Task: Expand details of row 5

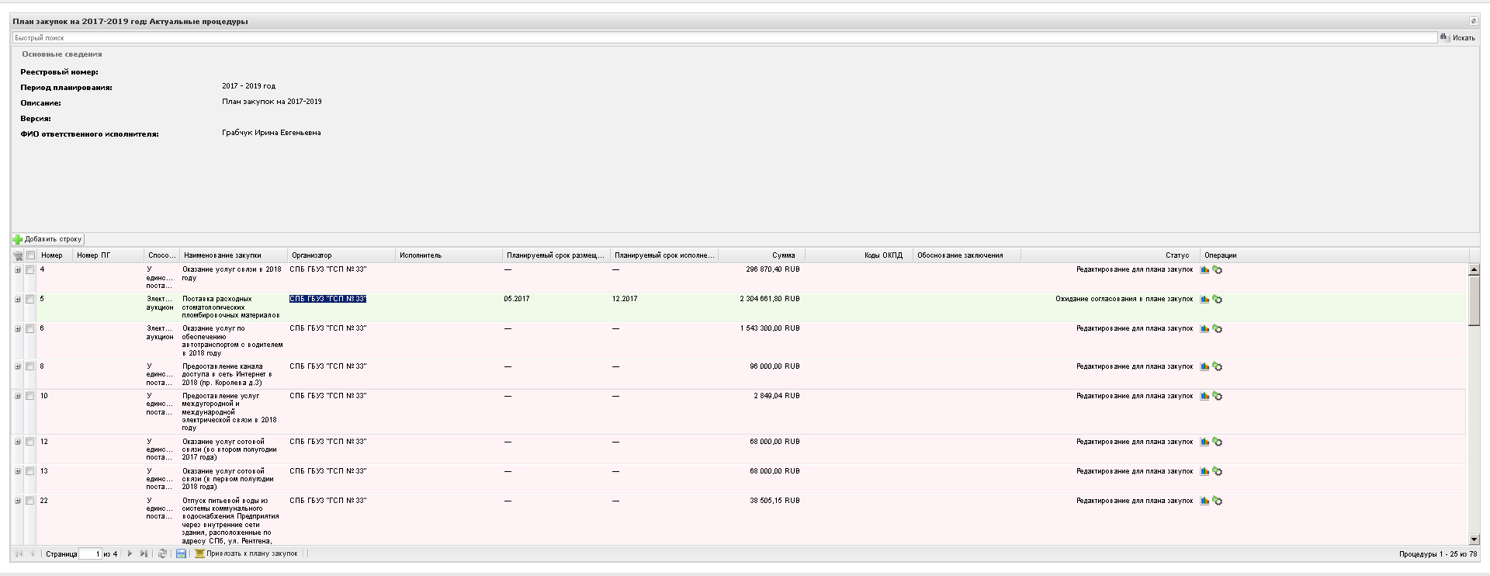Action: point(18,300)
